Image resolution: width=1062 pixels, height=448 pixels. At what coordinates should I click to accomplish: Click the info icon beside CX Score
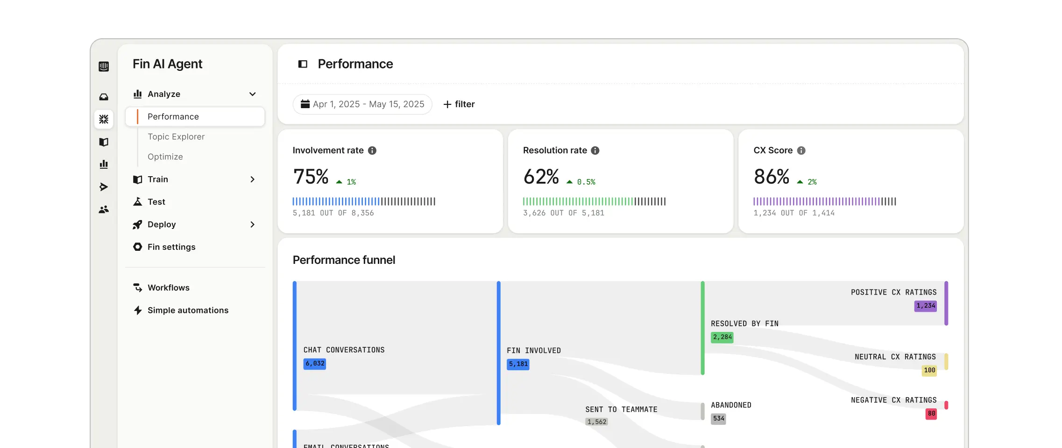click(801, 151)
